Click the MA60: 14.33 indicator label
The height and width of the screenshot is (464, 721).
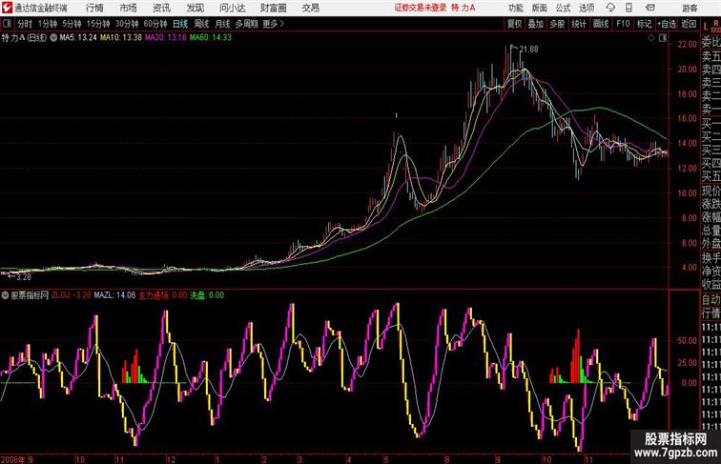point(211,38)
